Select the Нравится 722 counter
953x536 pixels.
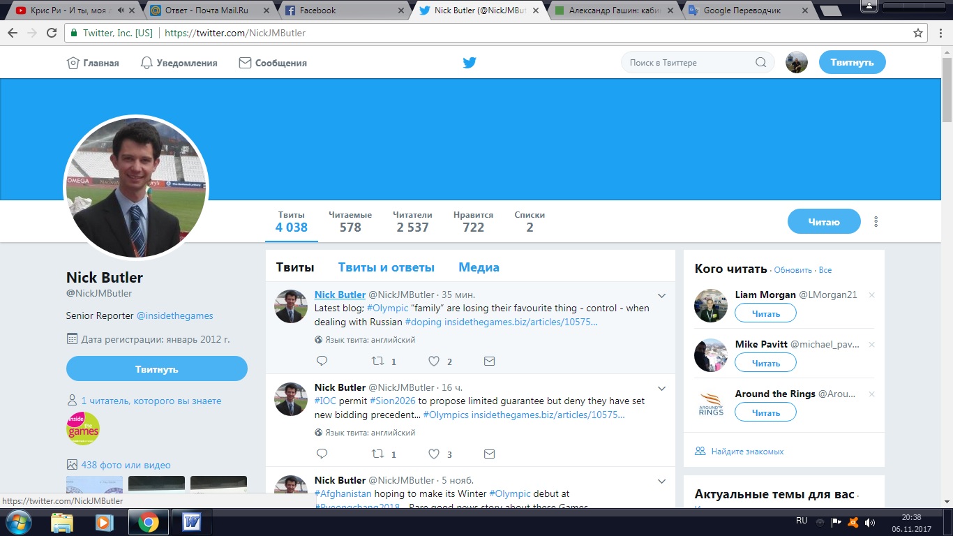pyautogui.click(x=473, y=222)
